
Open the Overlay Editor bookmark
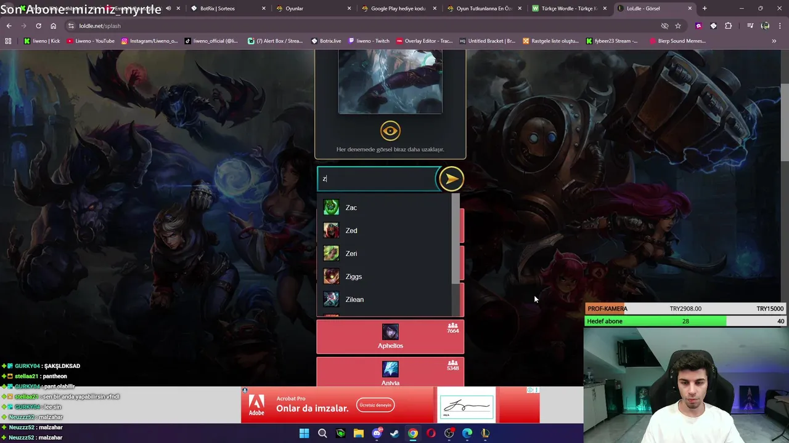coord(424,41)
